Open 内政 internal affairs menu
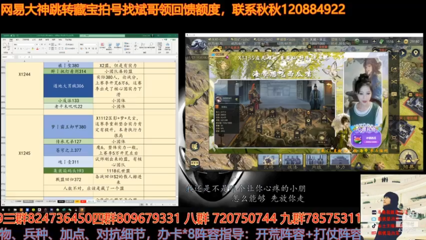The height and width of the screenshot is (240, 426). (x=316, y=162)
